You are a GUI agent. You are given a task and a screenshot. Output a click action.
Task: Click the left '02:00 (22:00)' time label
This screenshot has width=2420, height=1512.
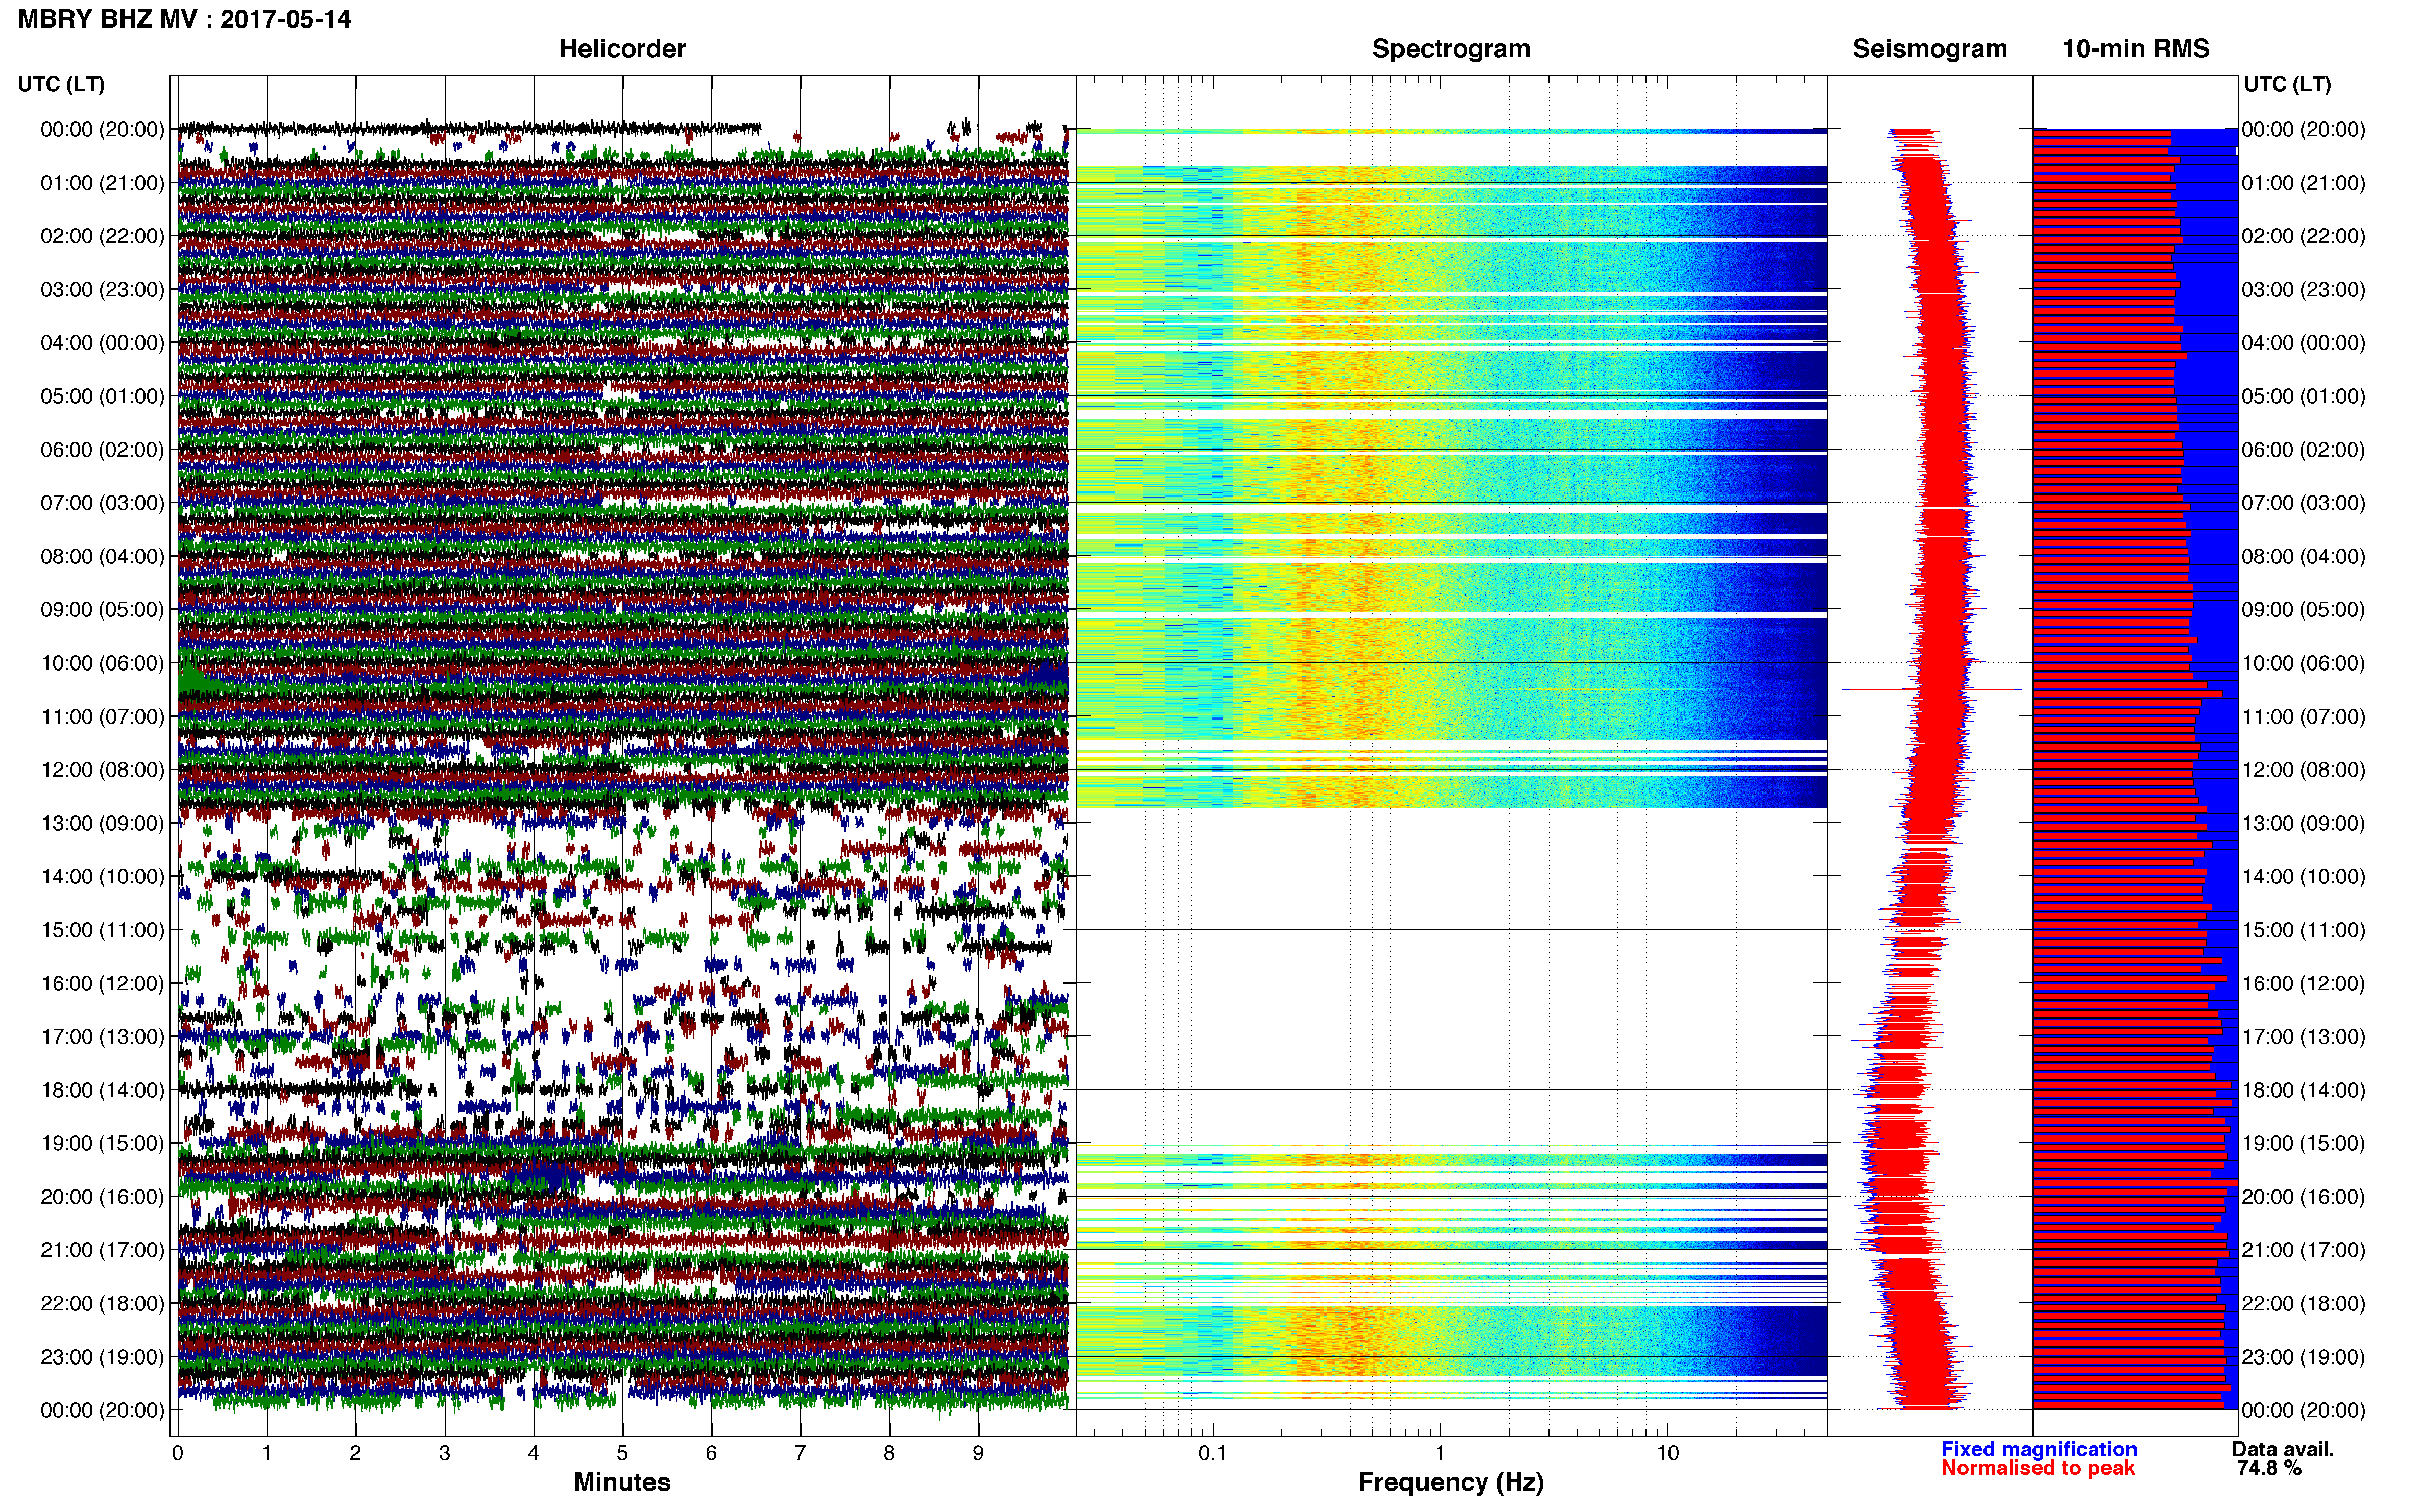click(x=102, y=236)
